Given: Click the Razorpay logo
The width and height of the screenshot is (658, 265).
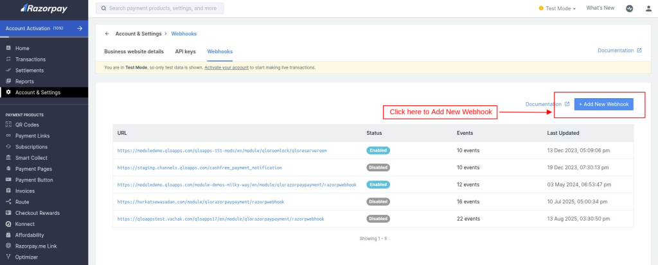Looking at the screenshot, I should pos(44,8).
